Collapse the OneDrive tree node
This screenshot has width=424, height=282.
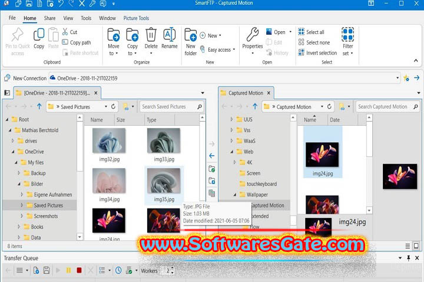point(13,152)
